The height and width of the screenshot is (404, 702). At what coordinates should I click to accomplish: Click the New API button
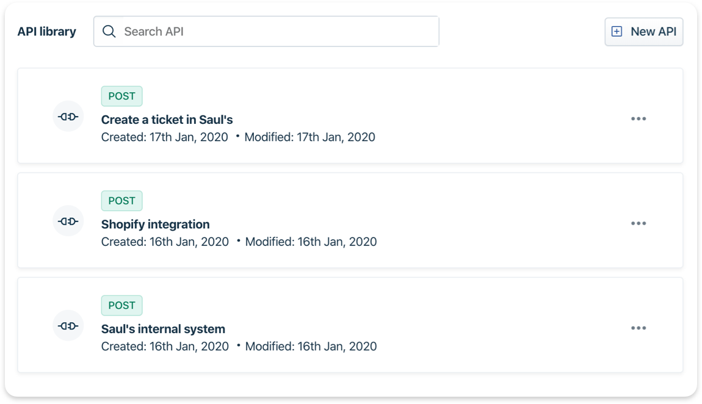click(x=644, y=32)
